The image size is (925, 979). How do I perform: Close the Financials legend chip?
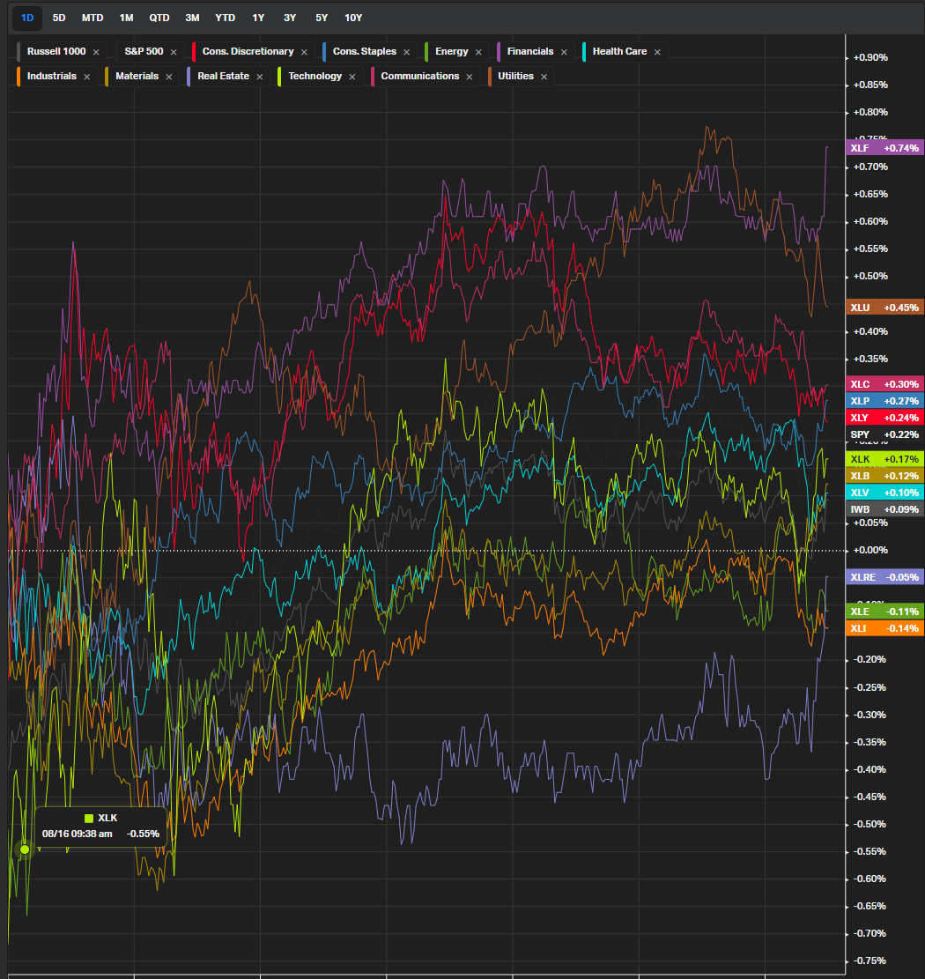click(x=564, y=52)
